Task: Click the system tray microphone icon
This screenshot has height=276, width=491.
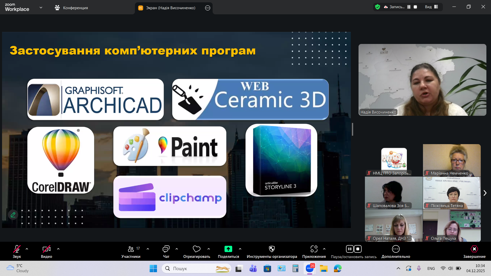Action: coord(419,268)
